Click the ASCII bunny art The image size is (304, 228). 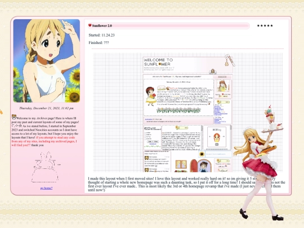click(46, 167)
